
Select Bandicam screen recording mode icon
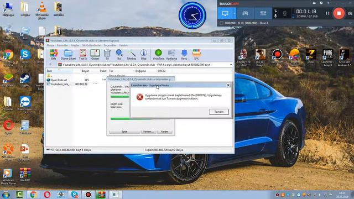tap(225, 13)
